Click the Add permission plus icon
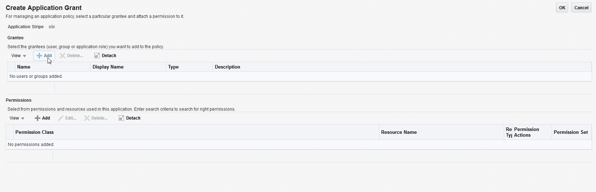 coord(37,118)
